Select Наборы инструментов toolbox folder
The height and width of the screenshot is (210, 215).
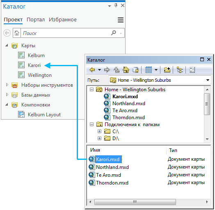(47, 85)
